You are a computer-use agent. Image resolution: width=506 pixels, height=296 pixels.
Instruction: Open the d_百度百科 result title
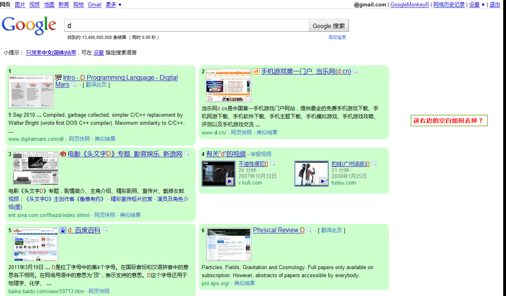(84, 230)
